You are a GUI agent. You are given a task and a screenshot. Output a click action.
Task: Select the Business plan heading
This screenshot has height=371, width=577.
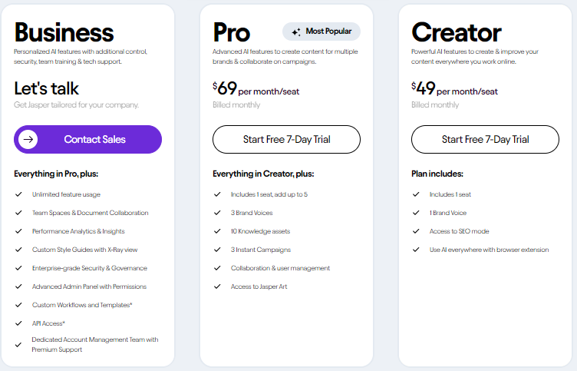coord(64,32)
